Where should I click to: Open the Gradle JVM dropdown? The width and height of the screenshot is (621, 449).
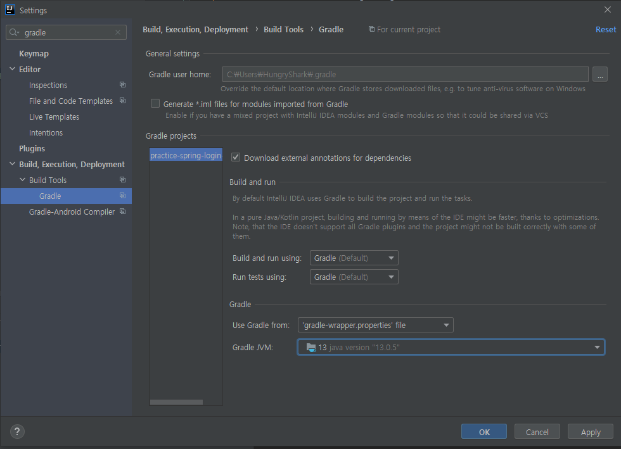pos(451,347)
